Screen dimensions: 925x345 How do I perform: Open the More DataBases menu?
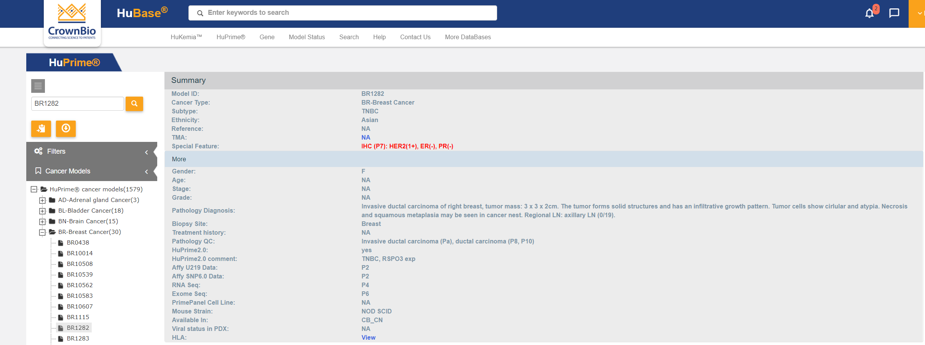click(x=467, y=37)
